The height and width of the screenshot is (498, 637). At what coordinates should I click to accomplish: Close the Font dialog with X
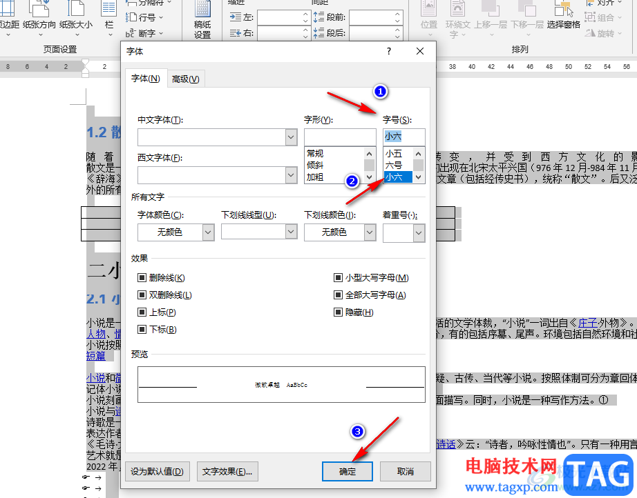click(420, 51)
